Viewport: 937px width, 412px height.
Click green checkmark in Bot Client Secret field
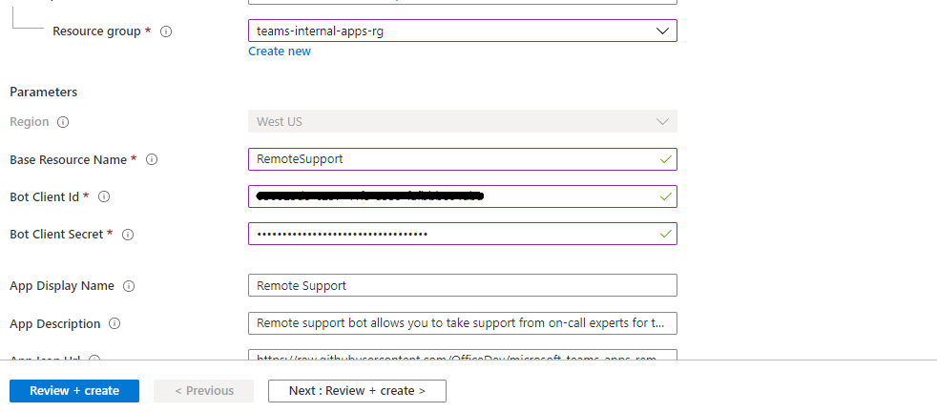point(666,234)
